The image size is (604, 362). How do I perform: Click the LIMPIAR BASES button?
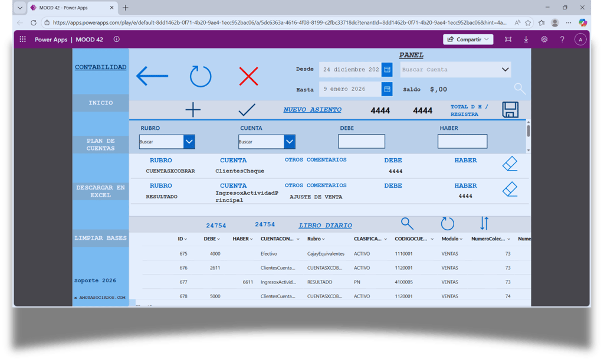click(x=100, y=238)
